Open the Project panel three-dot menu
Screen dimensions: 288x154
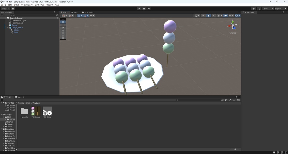(239, 97)
